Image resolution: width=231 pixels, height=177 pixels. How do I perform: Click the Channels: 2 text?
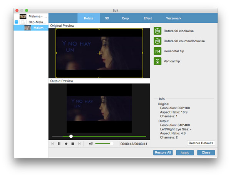(x=169, y=137)
